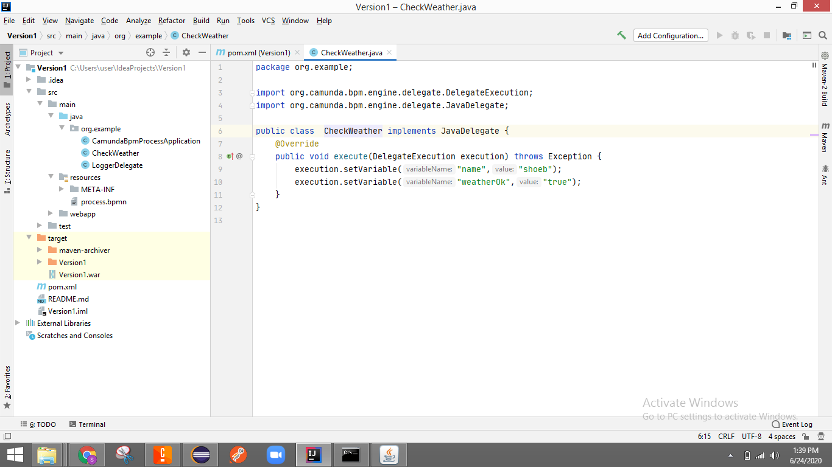Collapse the org.example package

click(62, 128)
